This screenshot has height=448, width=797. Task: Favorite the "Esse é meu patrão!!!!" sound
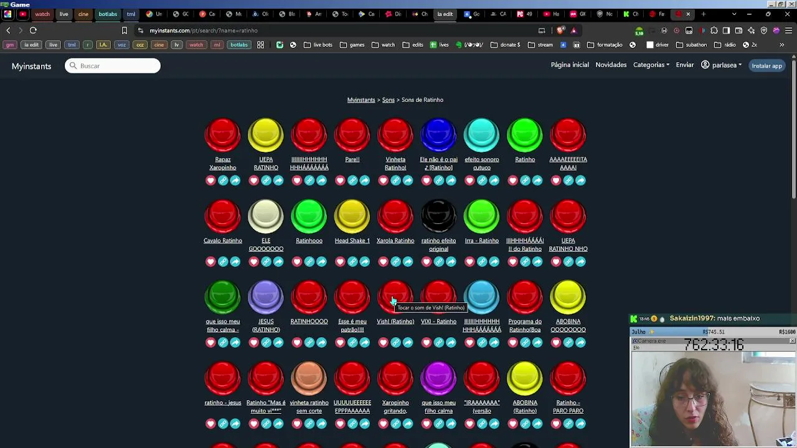pos(340,343)
